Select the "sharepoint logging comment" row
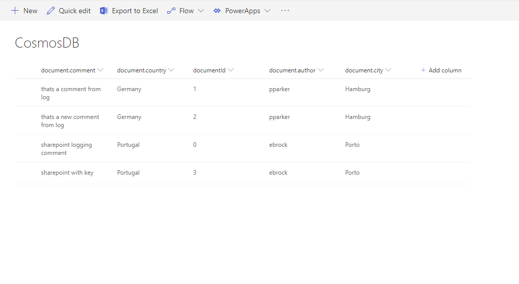The height and width of the screenshot is (284, 519). 66,148
